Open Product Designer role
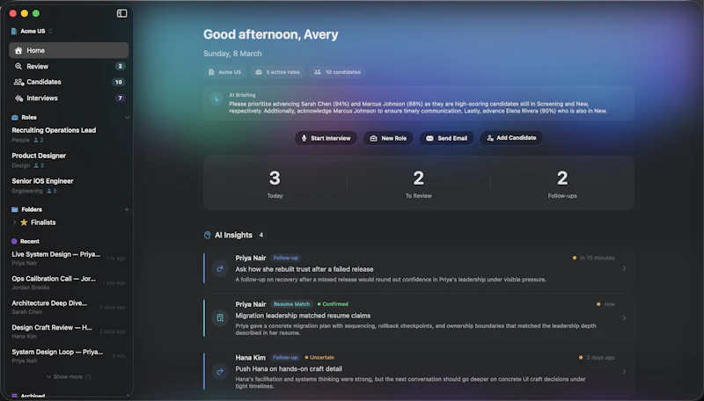The height and width of the screenshot is (401, 704). pyautogui.click(x=69, y=160)
